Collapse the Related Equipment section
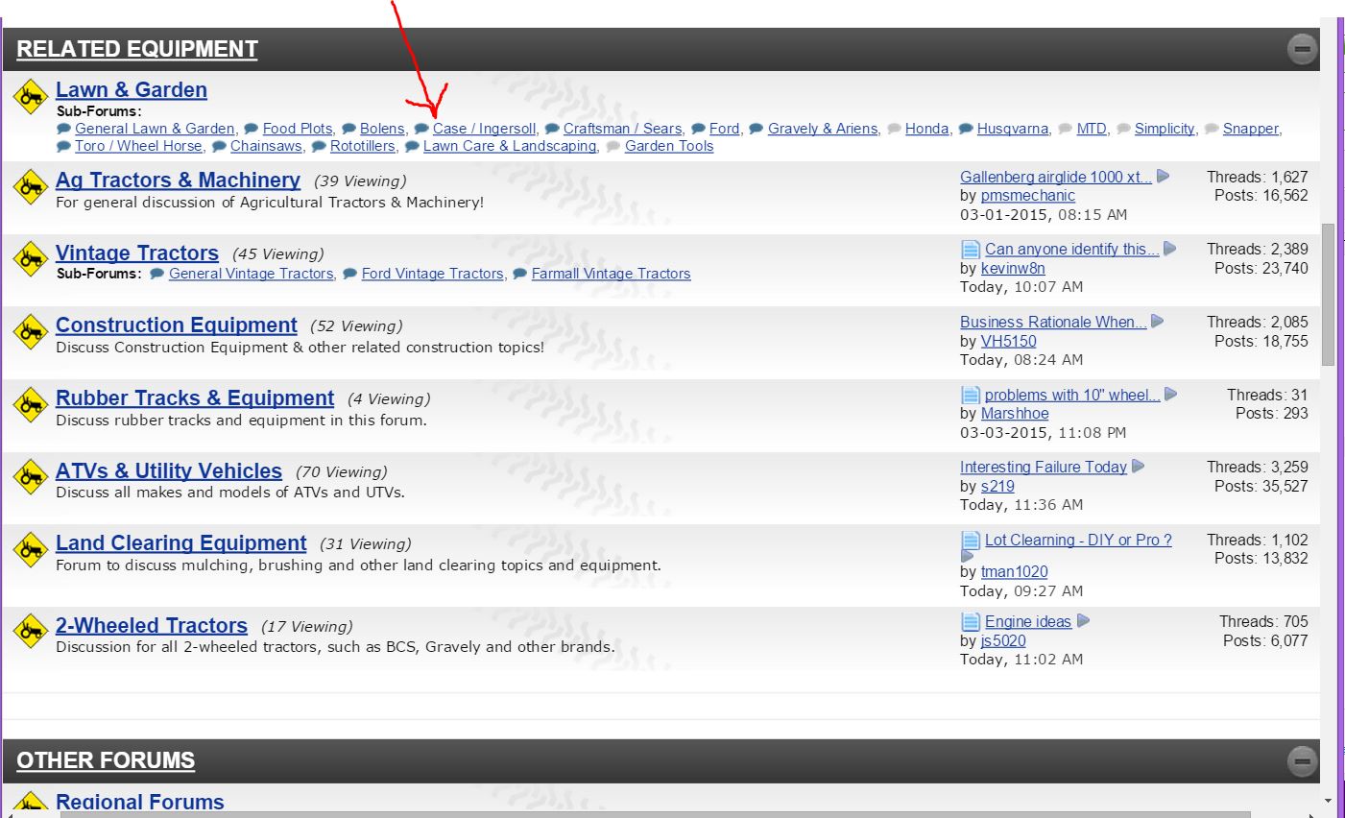Screen dimensions: 1345x818 pyautogui.click(x=1302, y=49)
